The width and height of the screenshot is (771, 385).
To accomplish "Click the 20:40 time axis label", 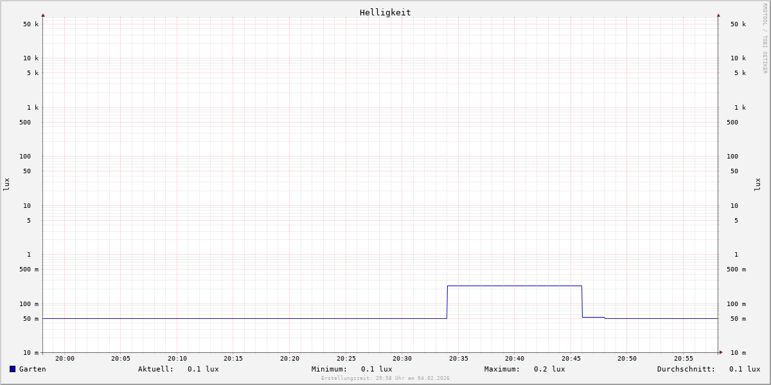I will coord(515,359).
